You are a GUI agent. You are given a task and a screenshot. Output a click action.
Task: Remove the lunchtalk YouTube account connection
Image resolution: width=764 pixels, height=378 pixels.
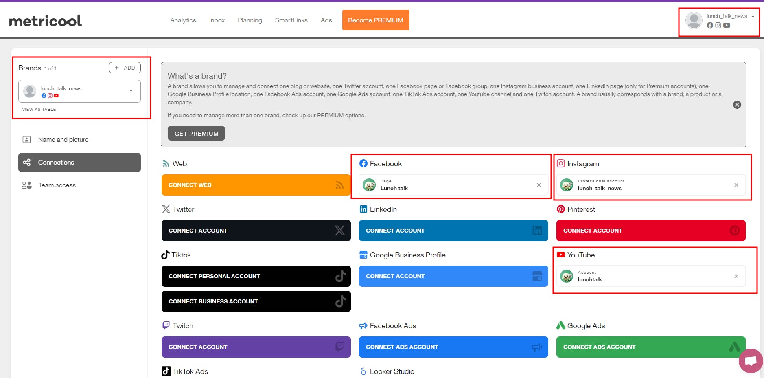coord(736,276)
